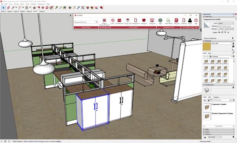The height and width of the screenshot is (143, 237).
Task: Click inside the Keyword Search field
Action: (85, 22)
